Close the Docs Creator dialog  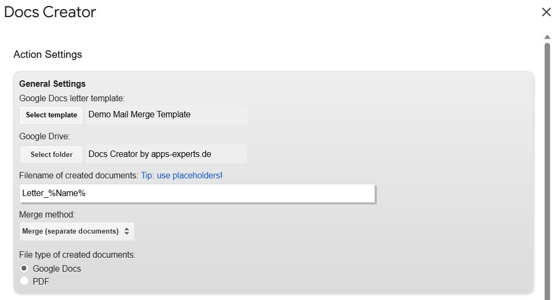click(x=546, y=12)
